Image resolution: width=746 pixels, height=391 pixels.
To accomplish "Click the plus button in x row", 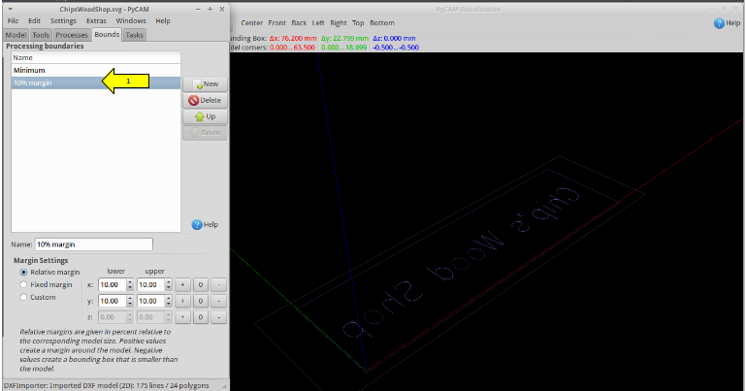I will [182, 285].
